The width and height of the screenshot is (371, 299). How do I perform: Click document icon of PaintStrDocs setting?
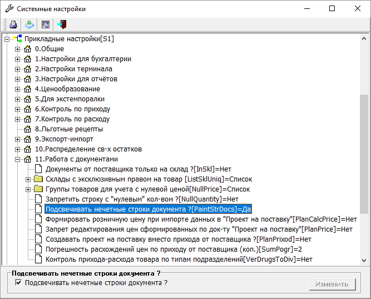(38, 209)
